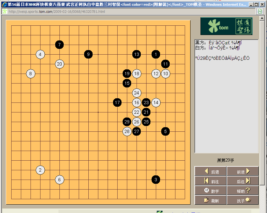The height and width of the screenshot is (213, 267).
Task: Click the 黑方 player name line
Action: [x=218, y=42]
